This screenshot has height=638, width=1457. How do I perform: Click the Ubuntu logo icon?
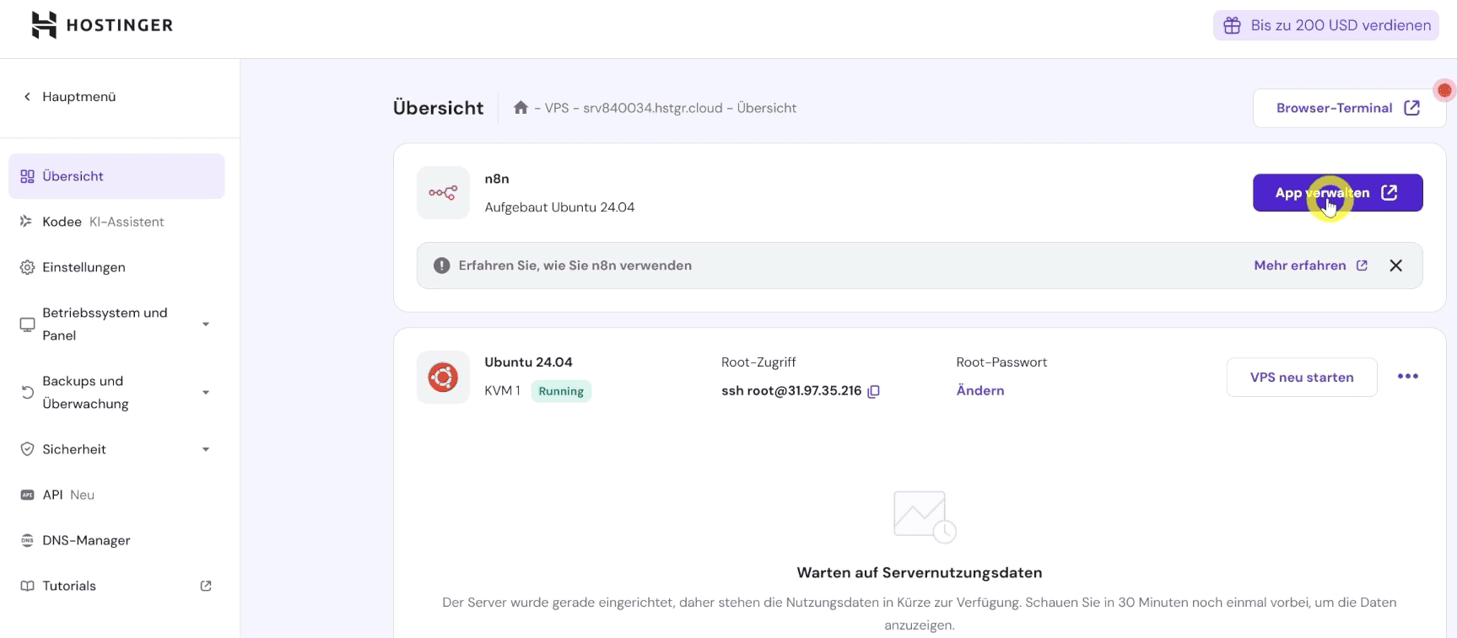click(x=443, y=377)
